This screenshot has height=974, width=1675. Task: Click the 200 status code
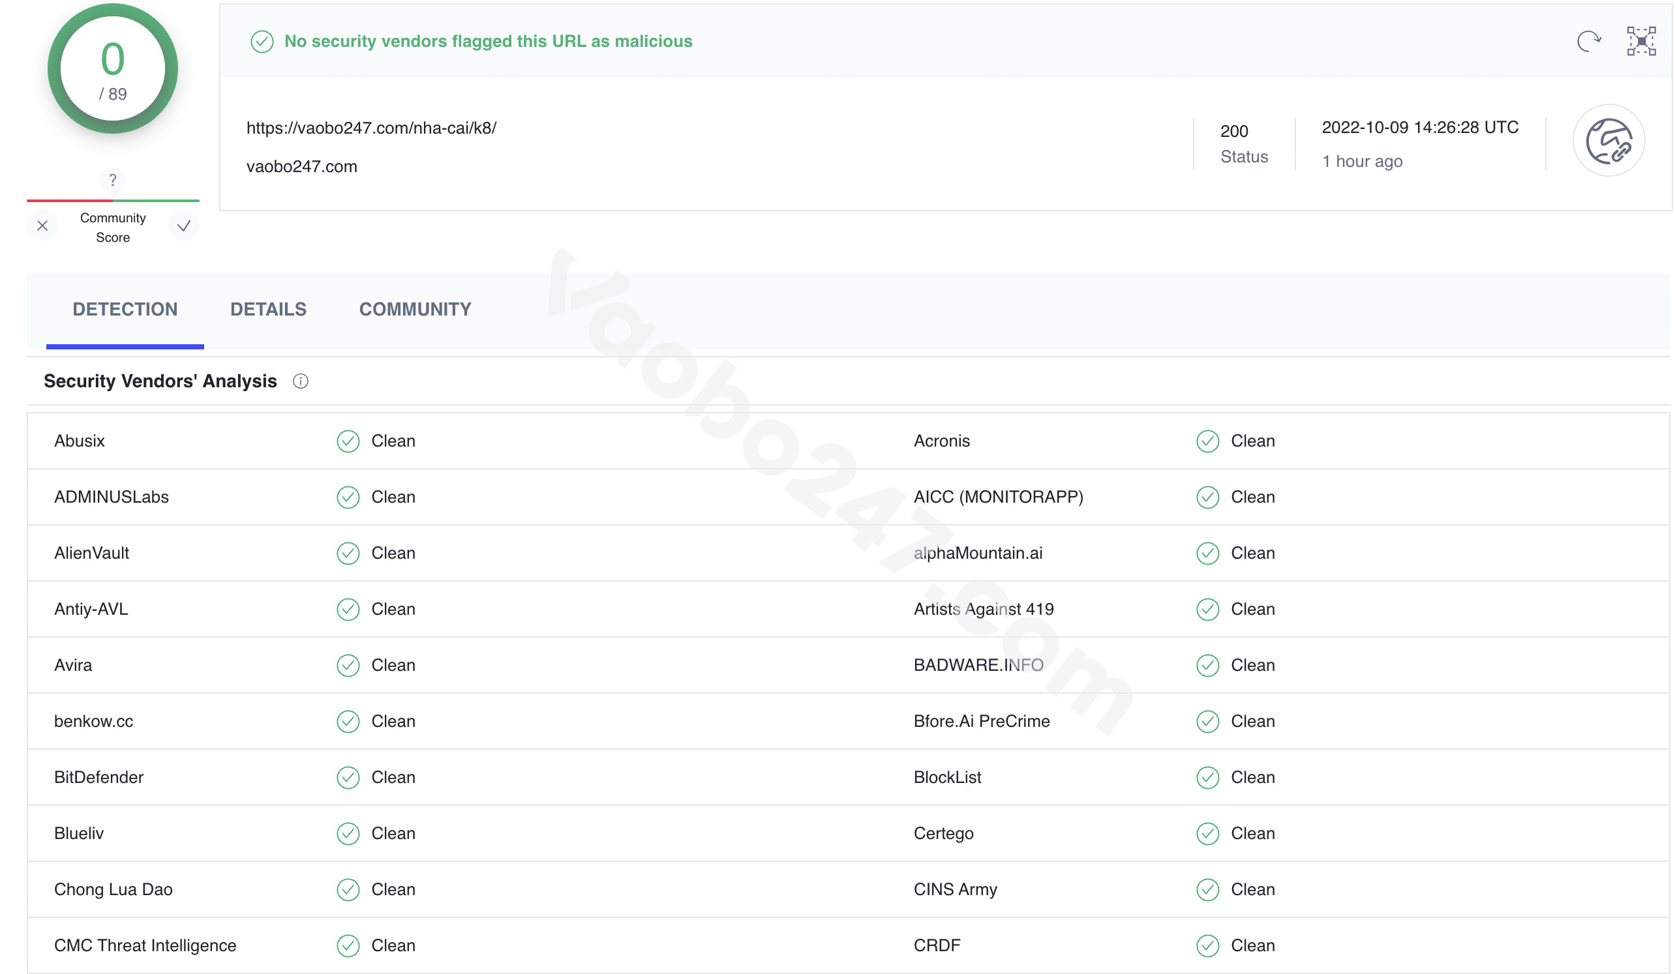[1234, 132]
